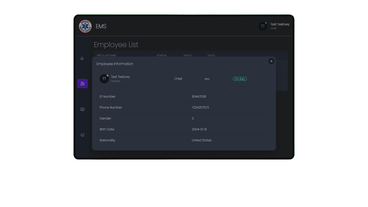
Task: Click the green online indicator on the header avatar
Action: [x=266, y=23]
